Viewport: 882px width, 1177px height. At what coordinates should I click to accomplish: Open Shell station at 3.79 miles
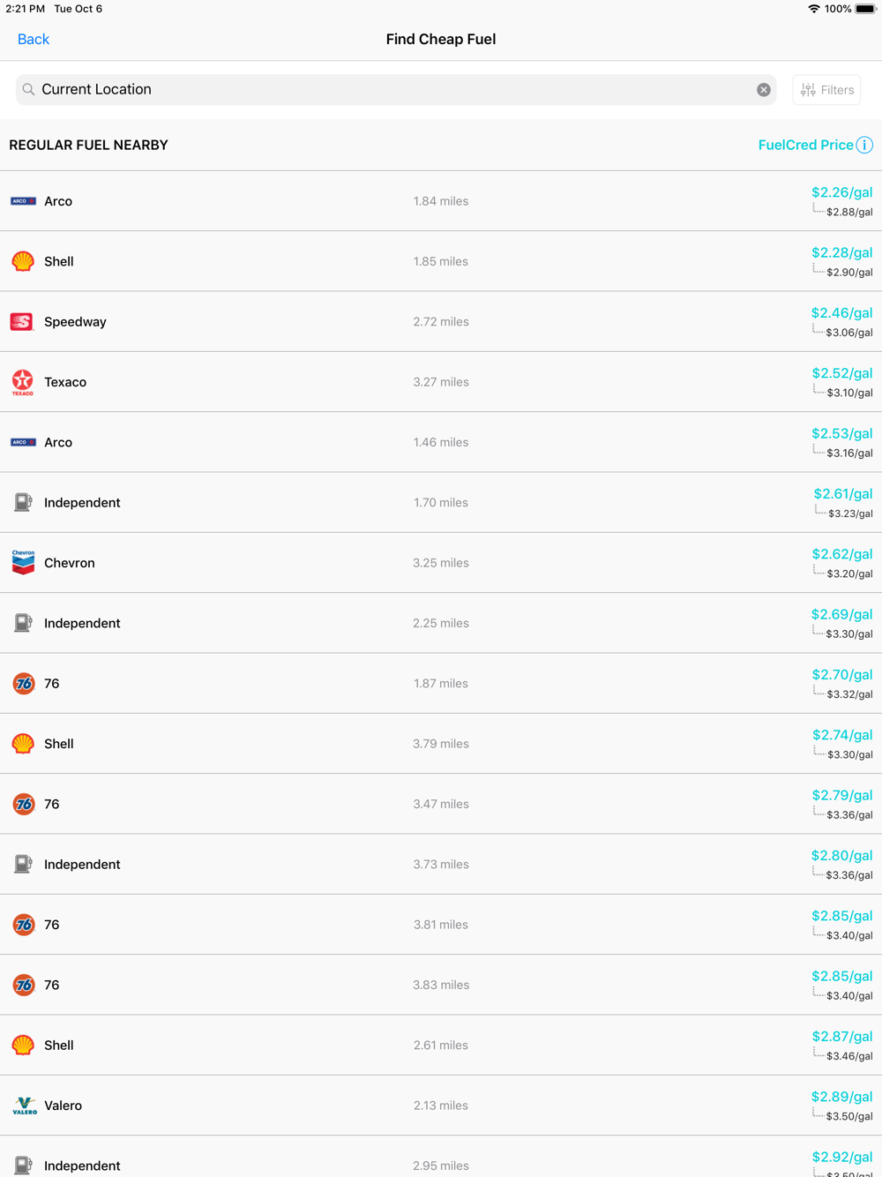(x=441, y=744)
